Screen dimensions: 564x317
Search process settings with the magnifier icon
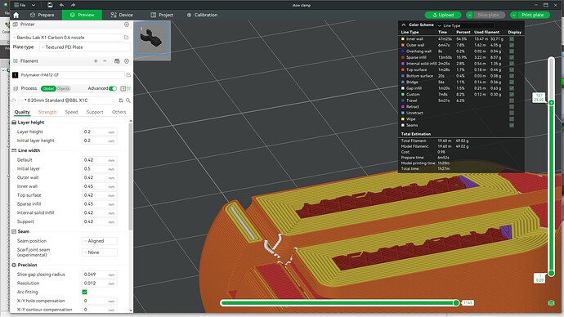click(128, 100)
